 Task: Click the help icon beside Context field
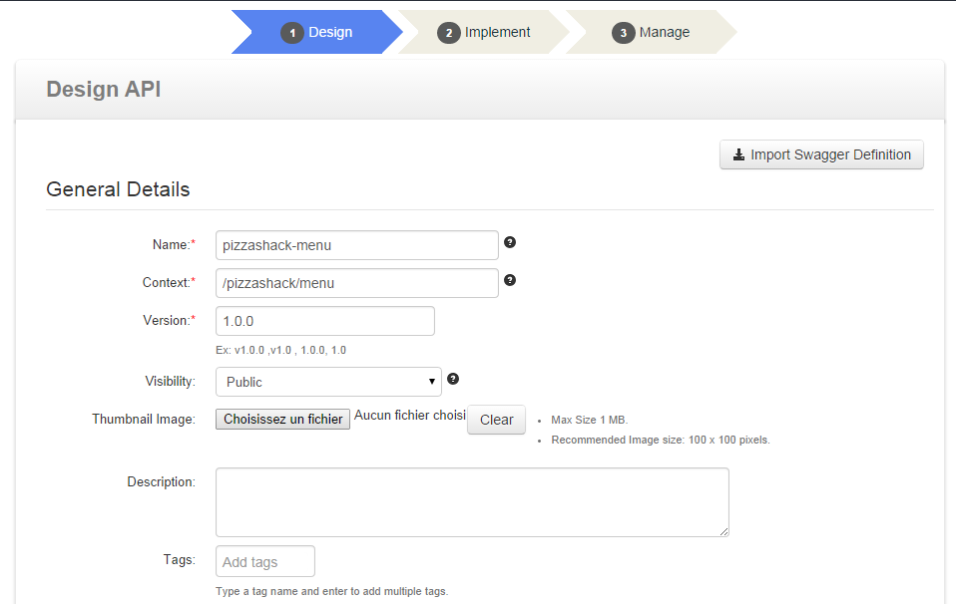click(510, 280)
